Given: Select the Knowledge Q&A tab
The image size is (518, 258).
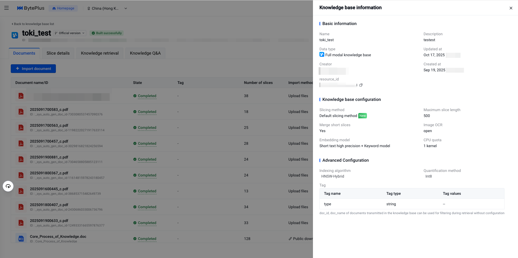Looking at the screenshot, I should [145, 53].
